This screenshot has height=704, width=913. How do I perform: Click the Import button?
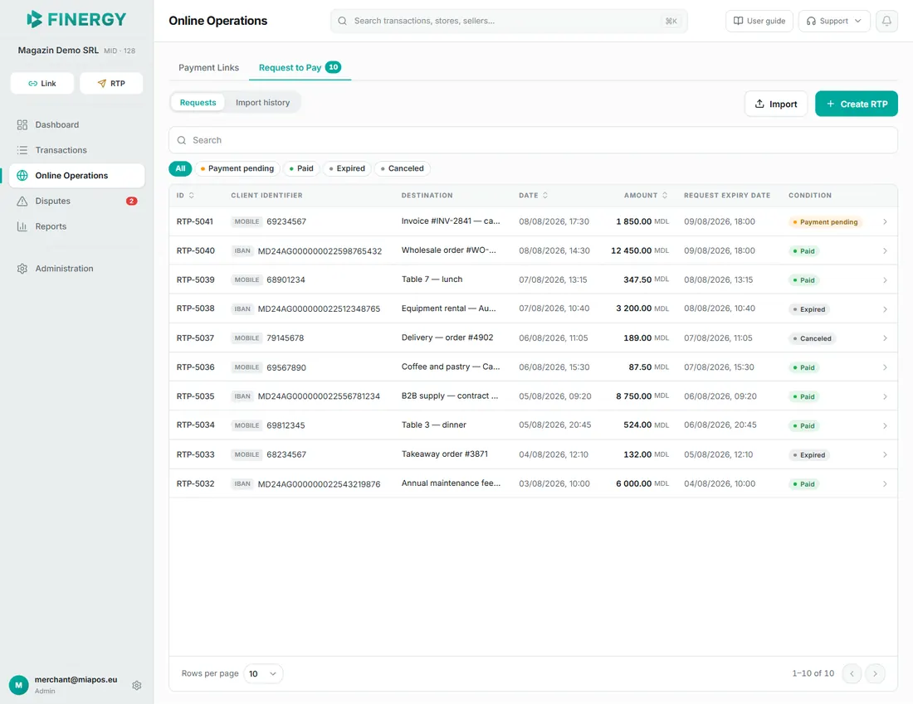775,104
